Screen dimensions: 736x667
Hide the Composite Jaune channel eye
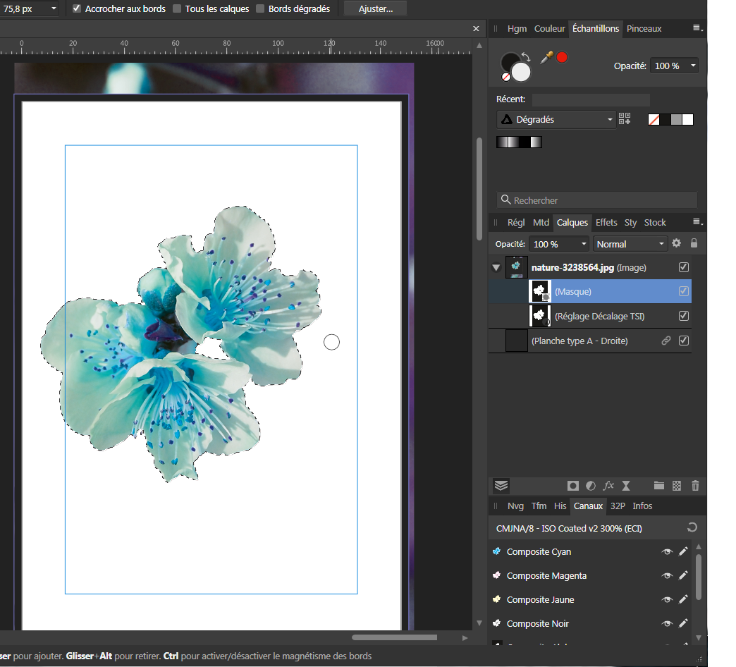667,599
